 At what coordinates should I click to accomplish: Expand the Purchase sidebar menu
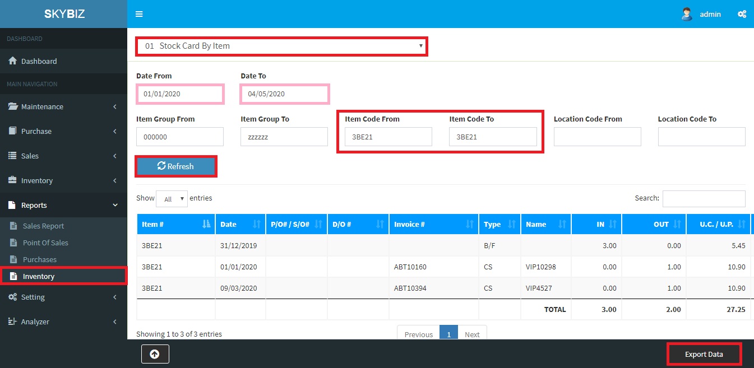[x=63, y=131]
